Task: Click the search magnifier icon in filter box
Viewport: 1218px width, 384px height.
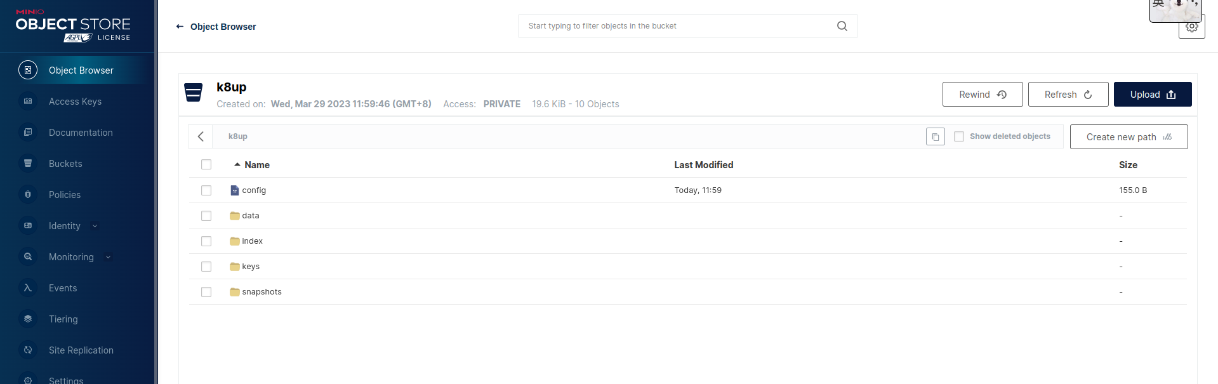Action: click(842, 26)
